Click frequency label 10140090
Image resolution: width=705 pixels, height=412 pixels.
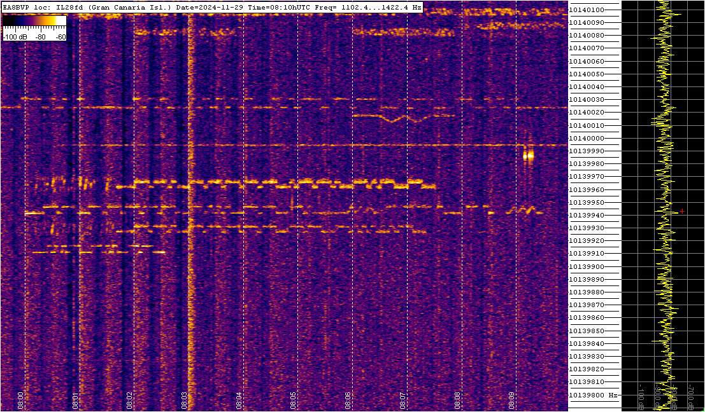[587, 22]
